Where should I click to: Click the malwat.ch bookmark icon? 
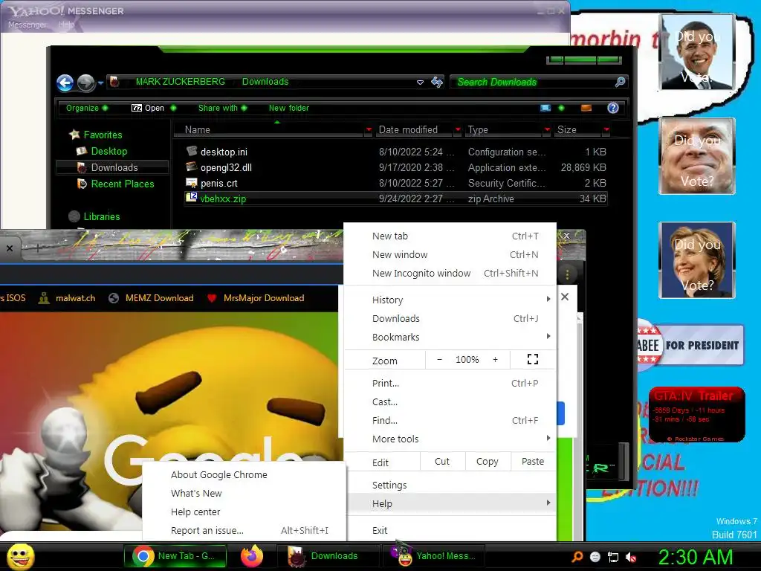click(44, 298)
